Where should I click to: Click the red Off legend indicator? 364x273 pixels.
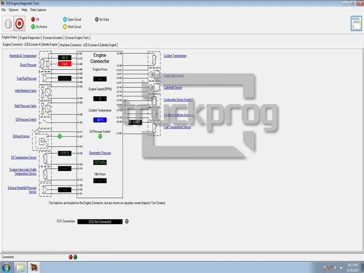tap(33, 19)
